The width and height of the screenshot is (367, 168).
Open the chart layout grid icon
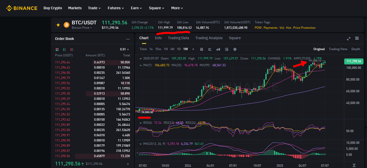coord(357,38)
